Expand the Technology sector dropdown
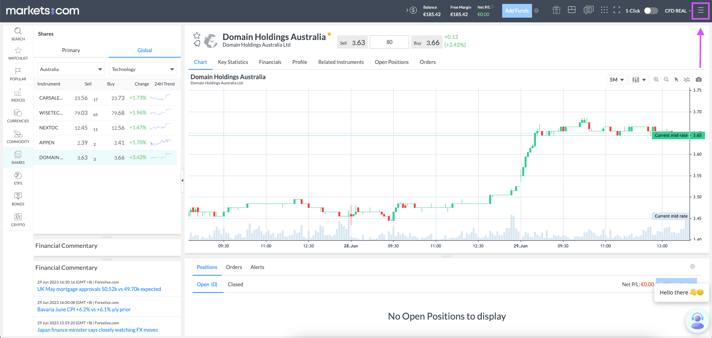The width and height of the screenshot is (712, 338). coord(143,69)
